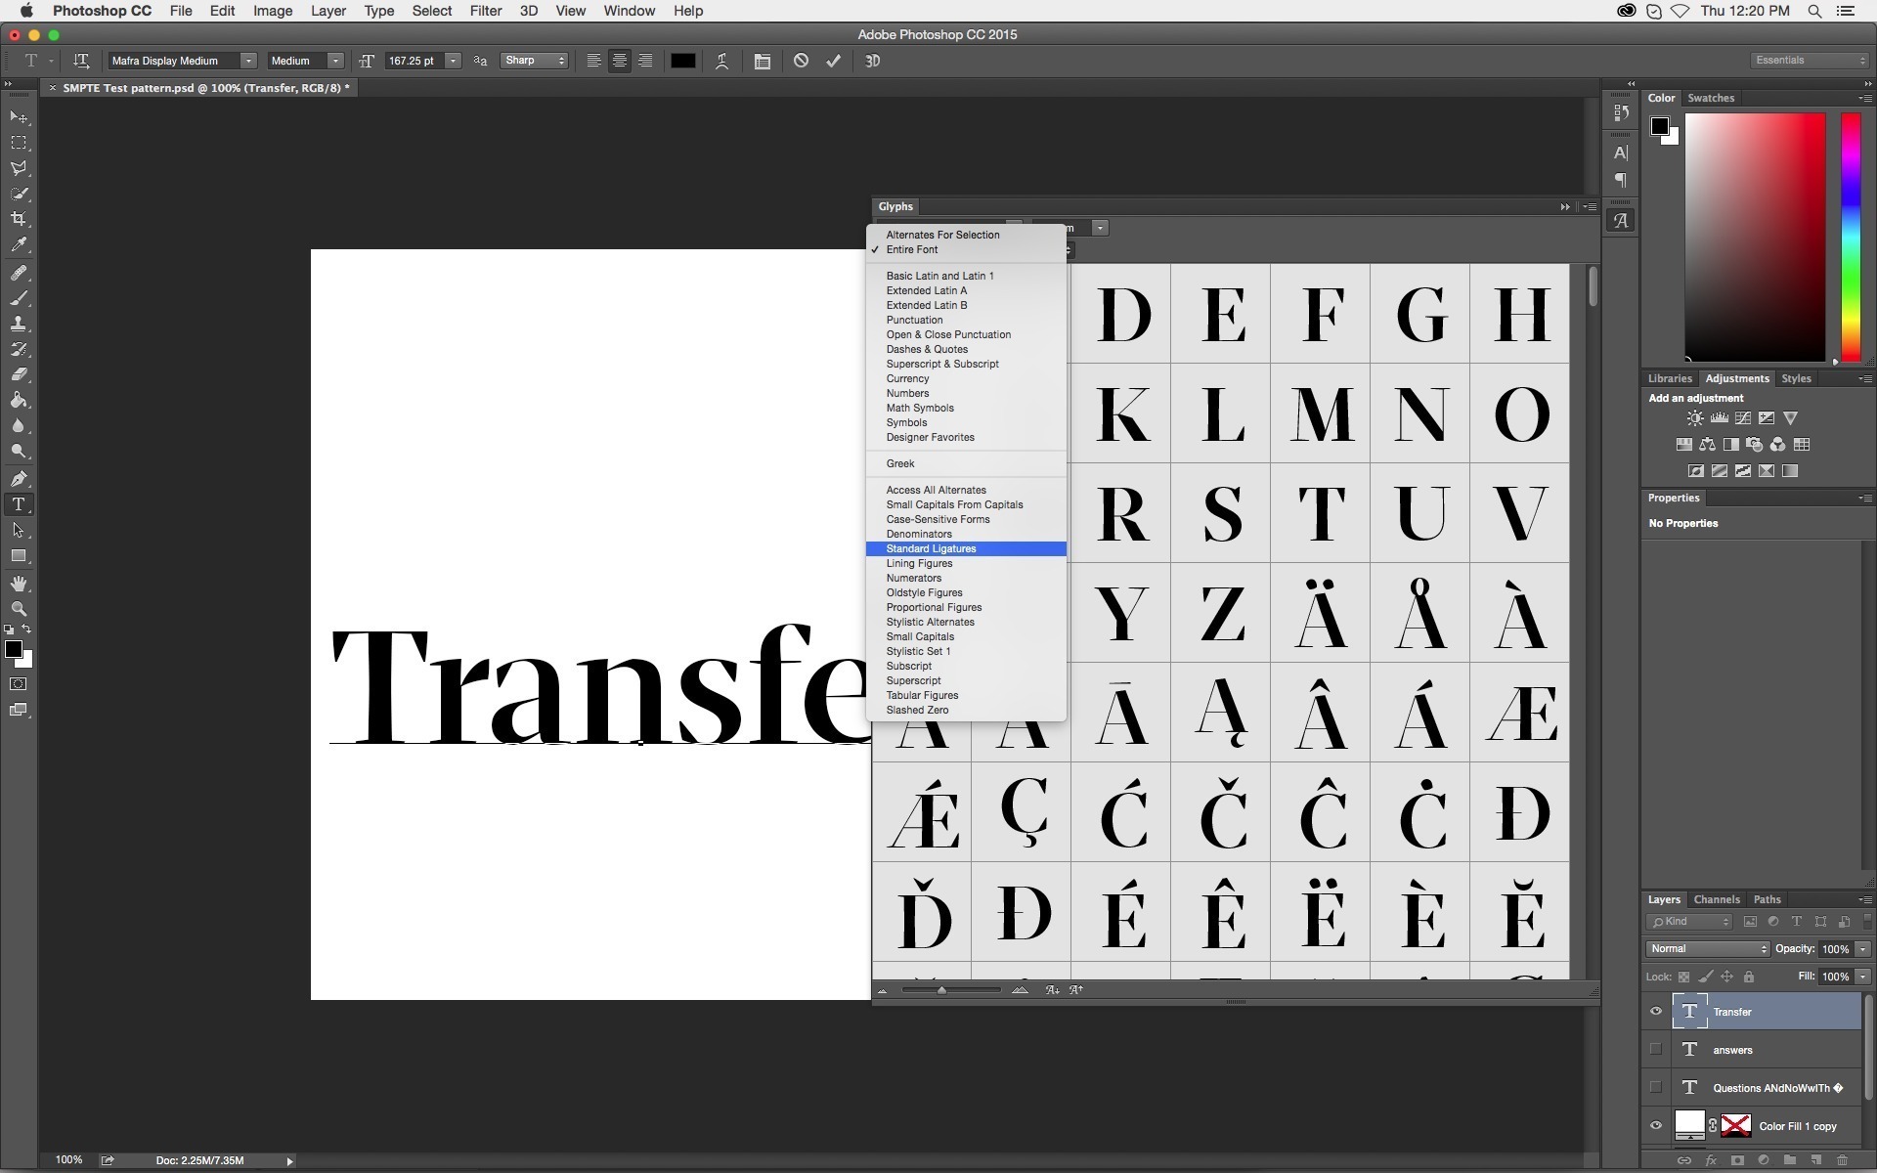Select Entire Font from Glyphs list

pyautogui.click(x=912, y=248)
